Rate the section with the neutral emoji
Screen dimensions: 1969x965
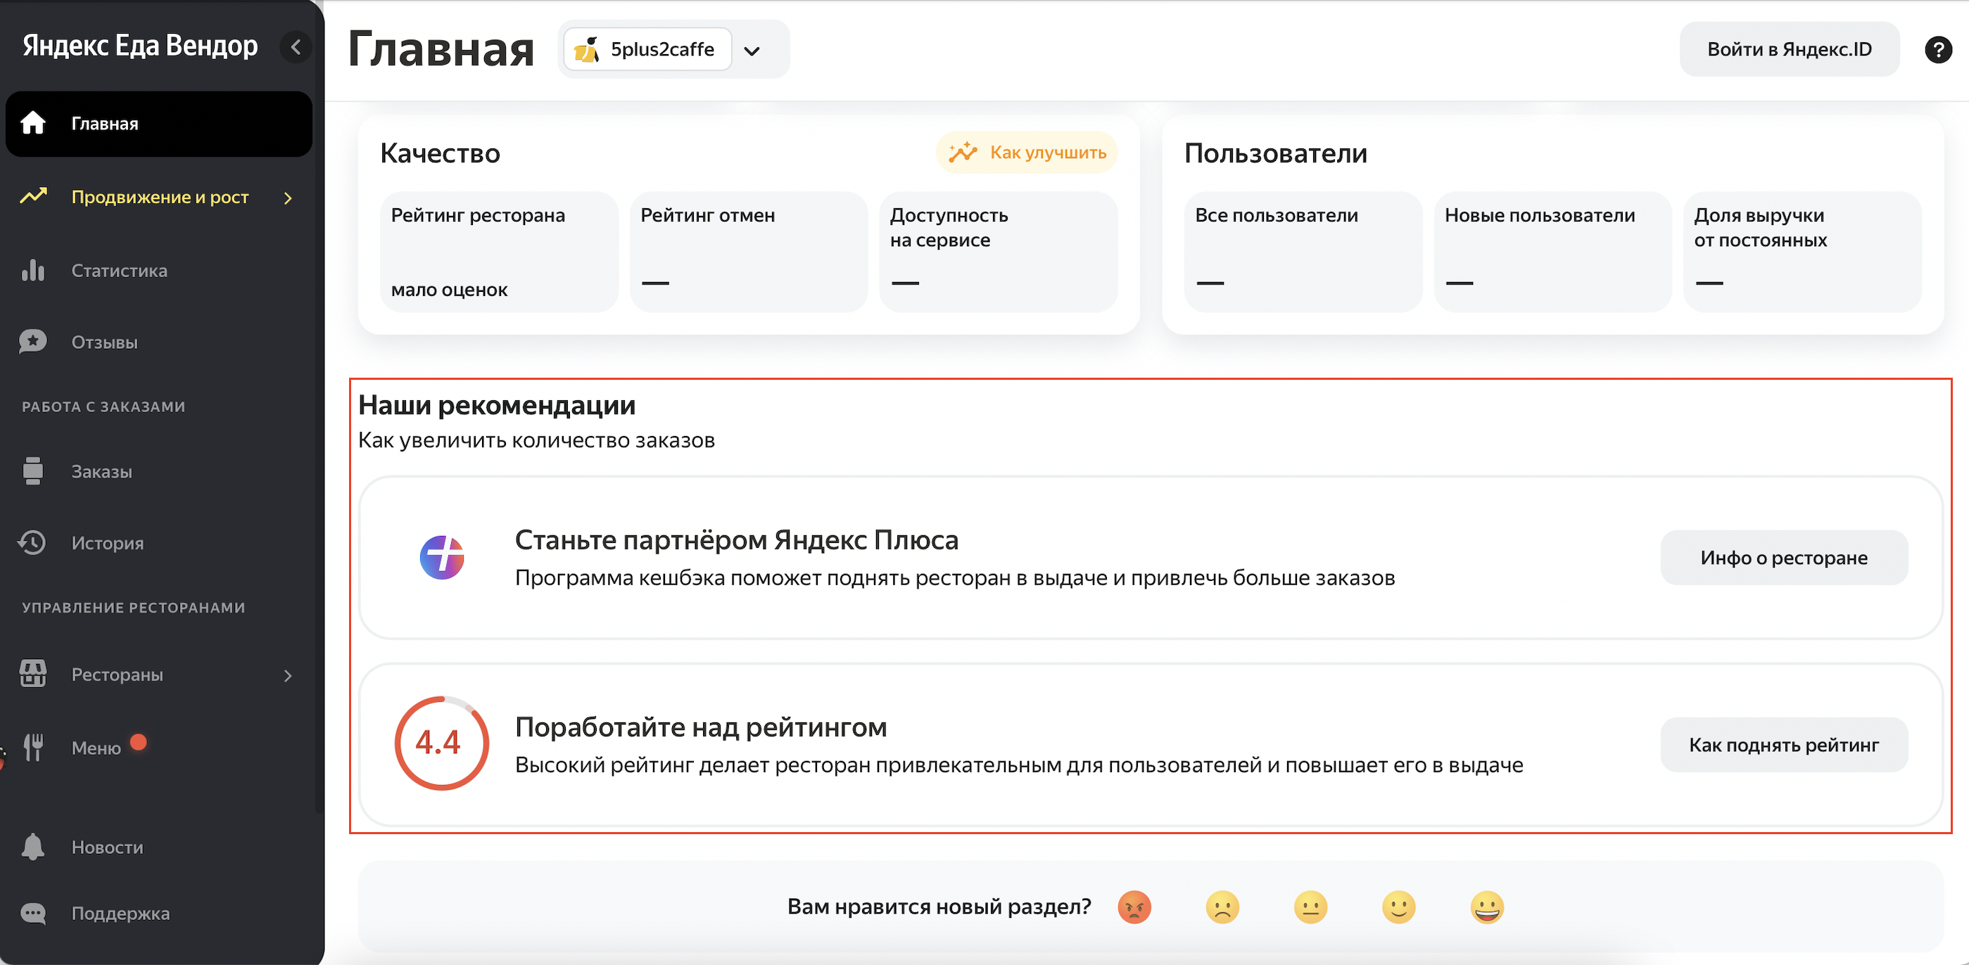[x=1310, y=907]
